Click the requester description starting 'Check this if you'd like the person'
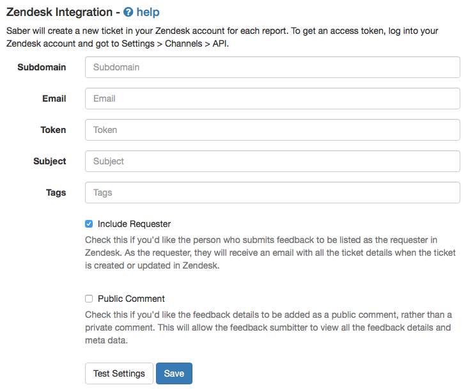 coord(270,253)
